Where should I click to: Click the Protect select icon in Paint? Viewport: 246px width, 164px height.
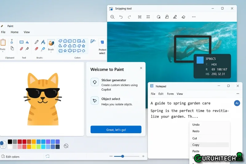point(102,42)
